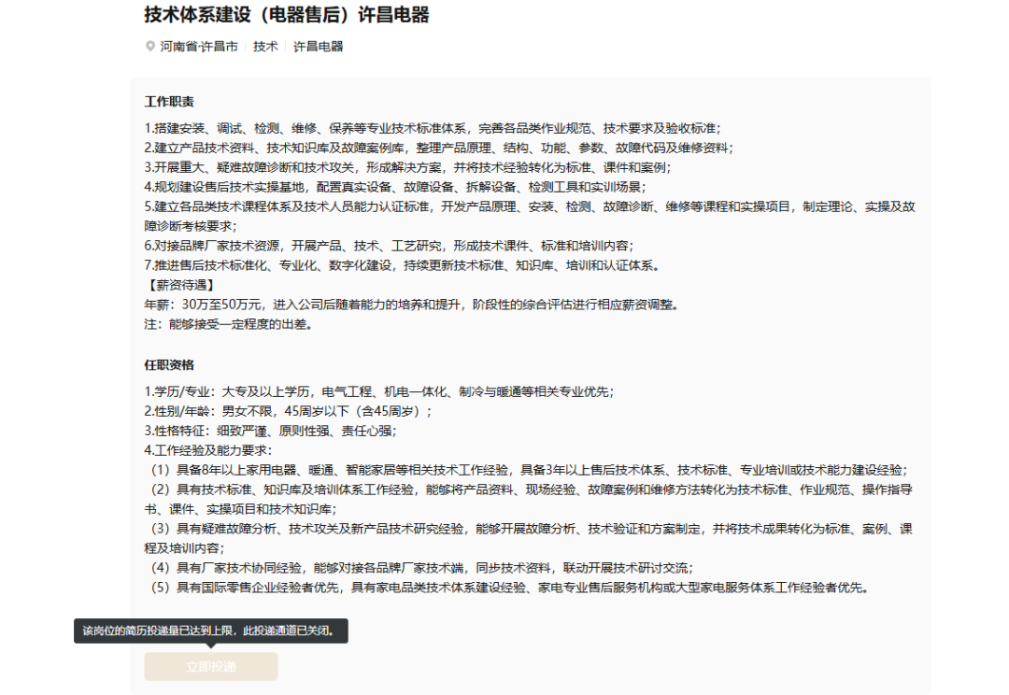Click the 学历/专业 requirement line
This screenshot has width=1009, height=695.
point(379,391)
